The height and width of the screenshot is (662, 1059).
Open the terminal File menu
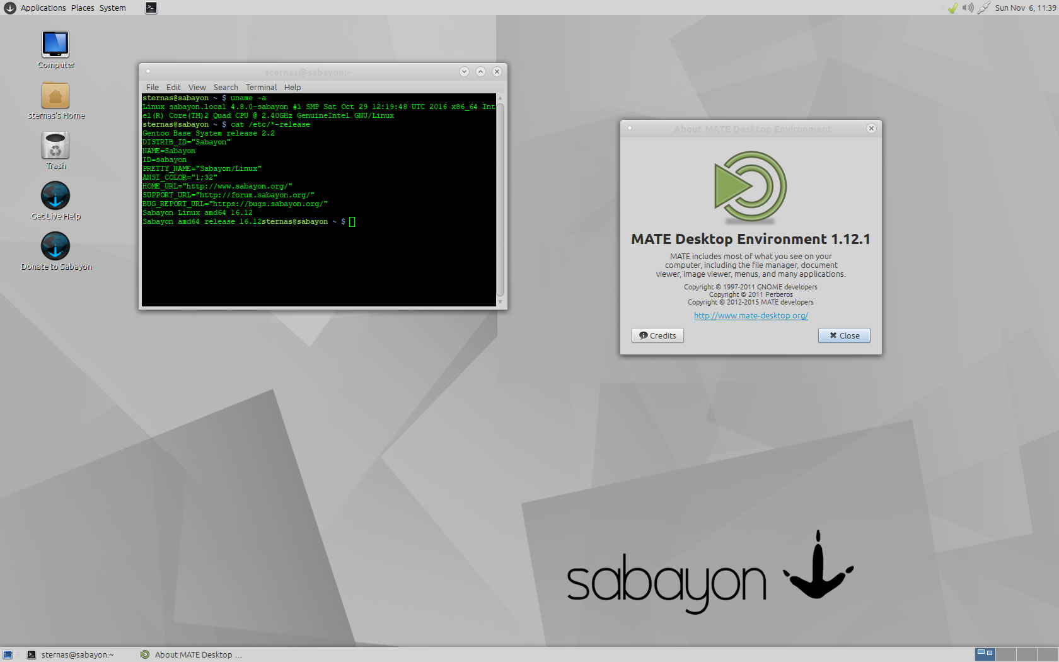pyautogui.click(x=152, y=87)
